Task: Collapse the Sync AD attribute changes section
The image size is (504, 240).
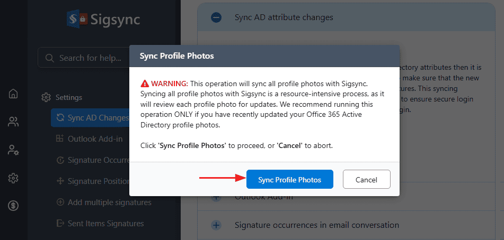Action: coord(216,17)
